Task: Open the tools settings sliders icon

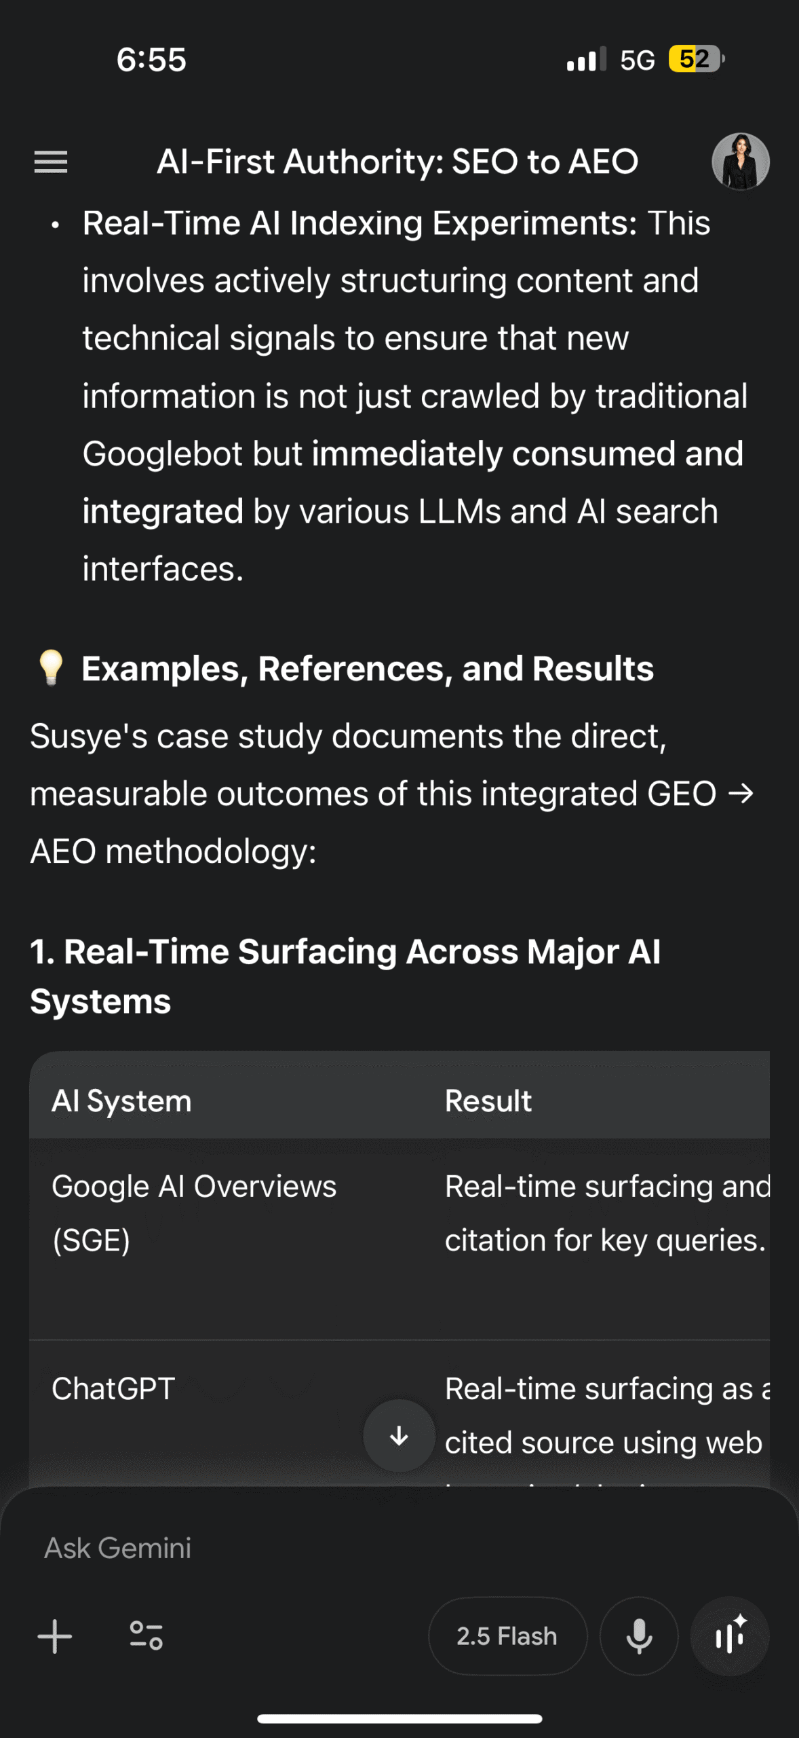Action: pyautogui.click(x=146, y=1636)
